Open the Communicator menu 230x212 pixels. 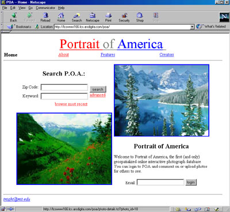click(x=45, y=8)
